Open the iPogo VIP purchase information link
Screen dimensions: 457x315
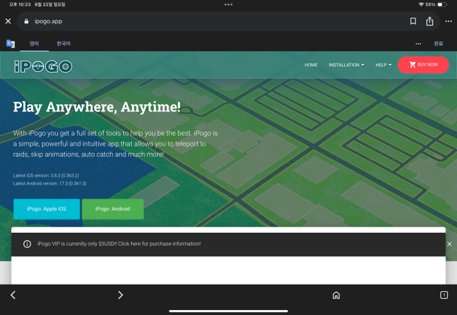tap(119, 244)
